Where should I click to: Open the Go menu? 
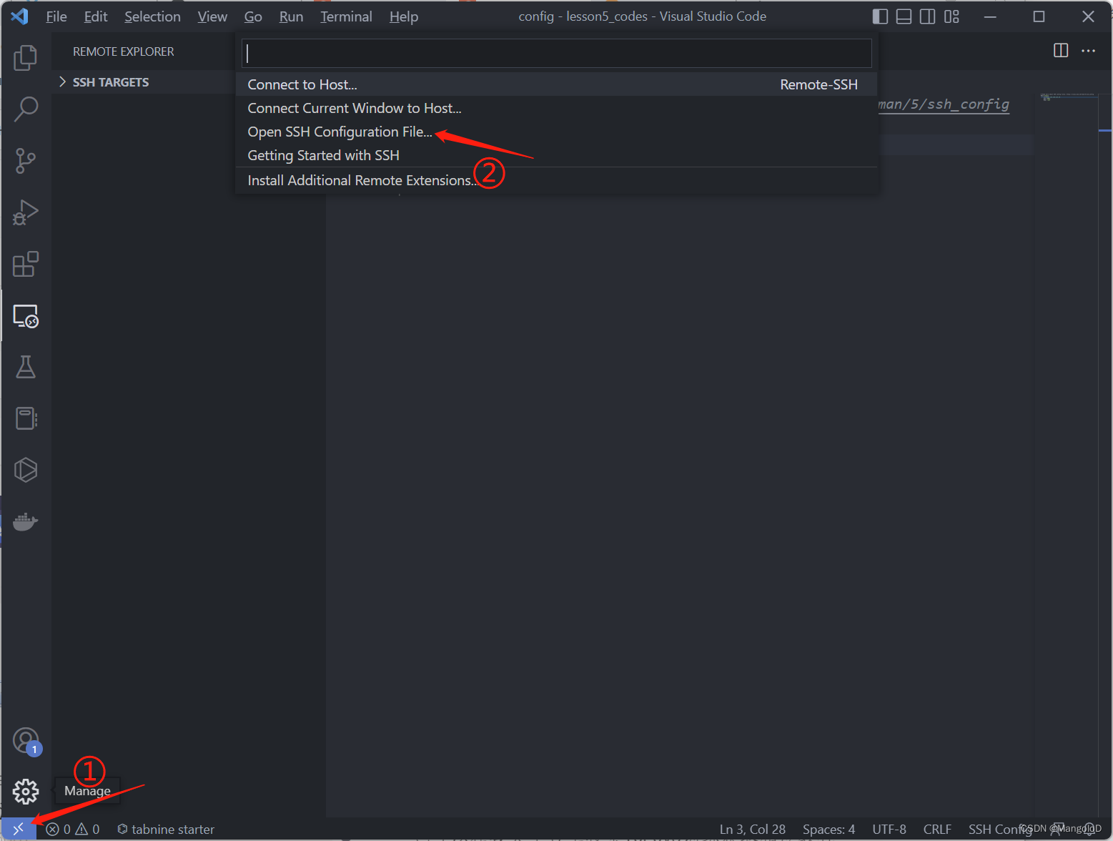point(253,16)
